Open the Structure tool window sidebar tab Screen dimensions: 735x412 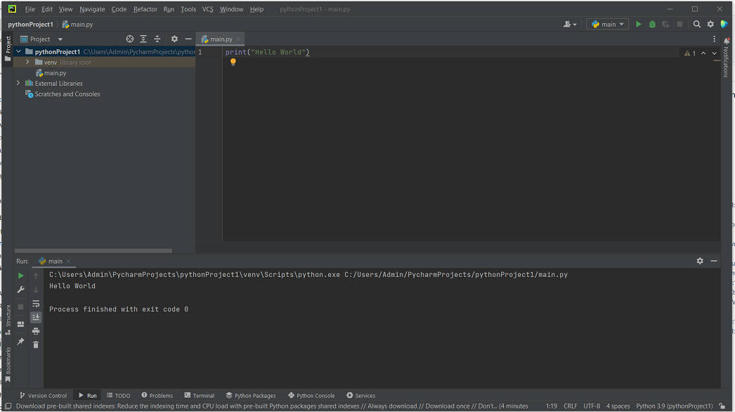(8, 319)
